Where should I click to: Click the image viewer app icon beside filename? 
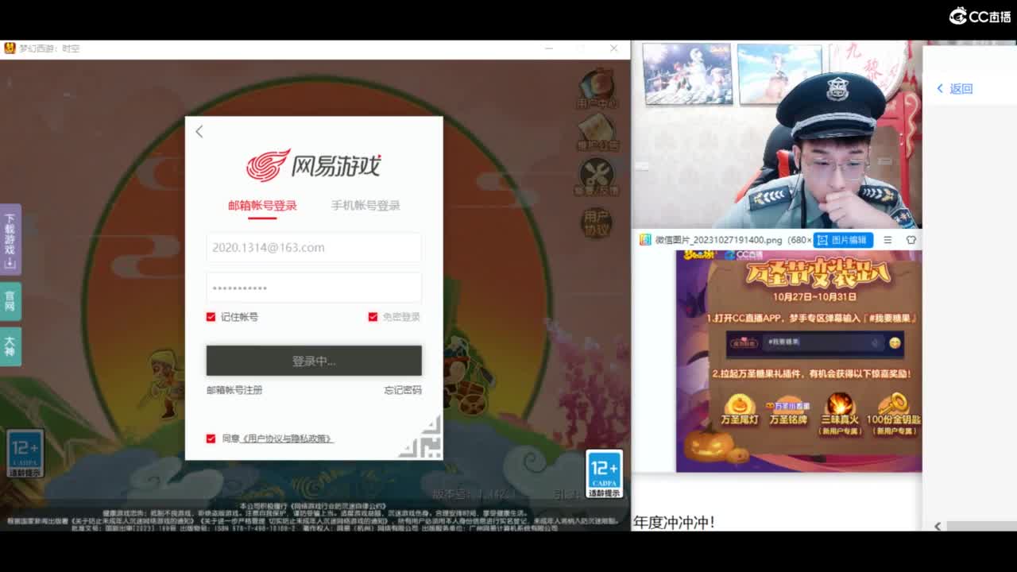coord(645,240)
